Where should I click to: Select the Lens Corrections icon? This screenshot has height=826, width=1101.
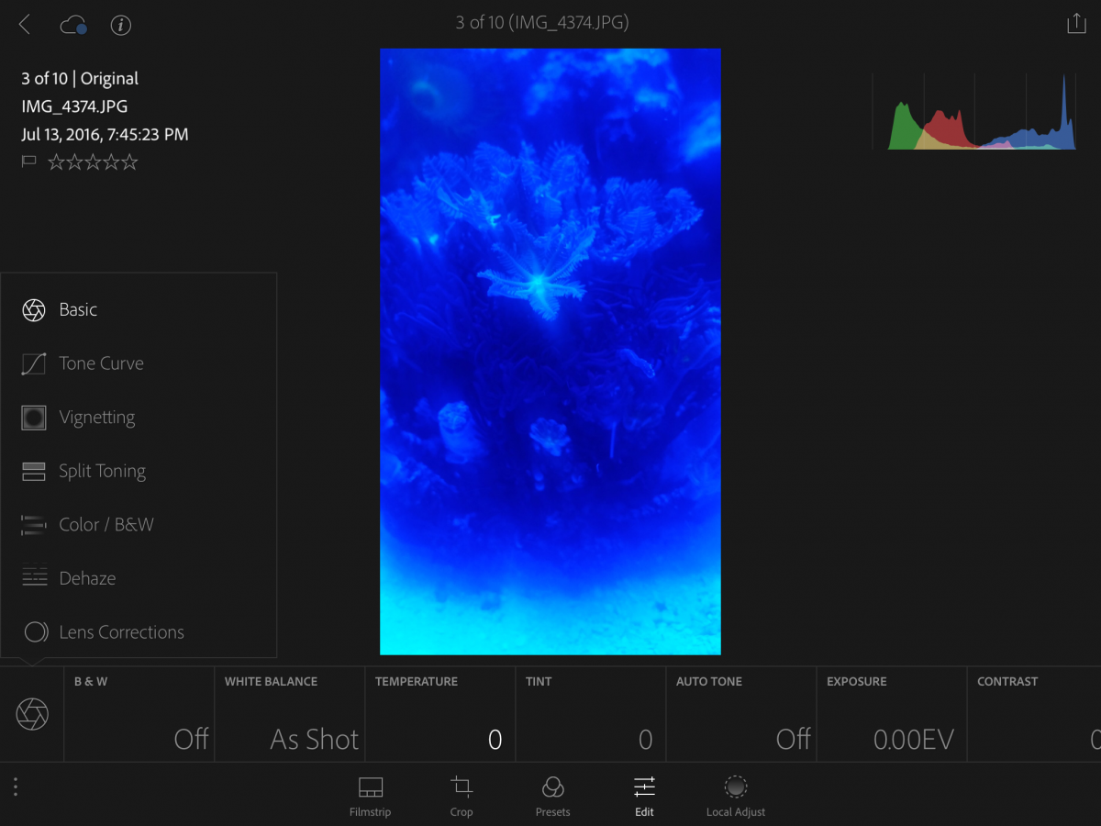(34, 632)
